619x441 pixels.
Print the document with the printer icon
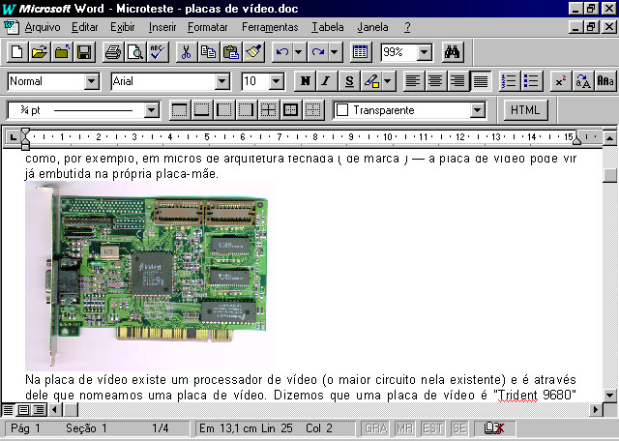[x=113, y=52]
